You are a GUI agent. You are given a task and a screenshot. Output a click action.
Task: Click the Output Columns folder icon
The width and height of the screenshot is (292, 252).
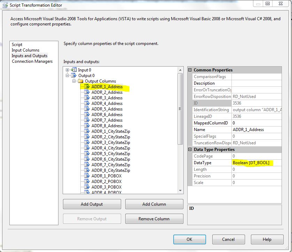pyautogui.click(x=81, y=81)
